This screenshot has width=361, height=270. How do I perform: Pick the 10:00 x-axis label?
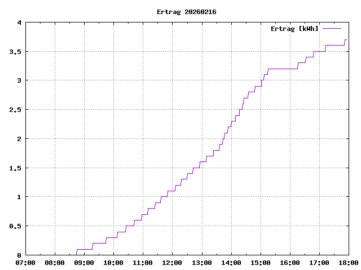113,263
